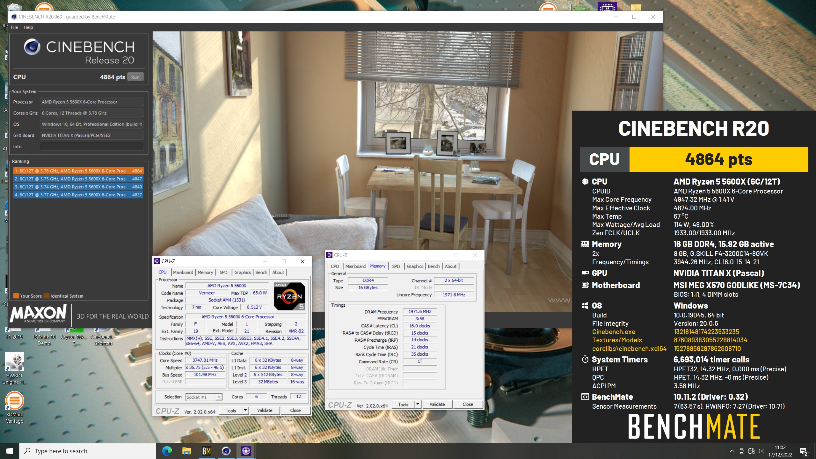Open the Socket #1 selection dropdown
The width and height of the screenshot is (816, 459).
(x=204, y=397)
